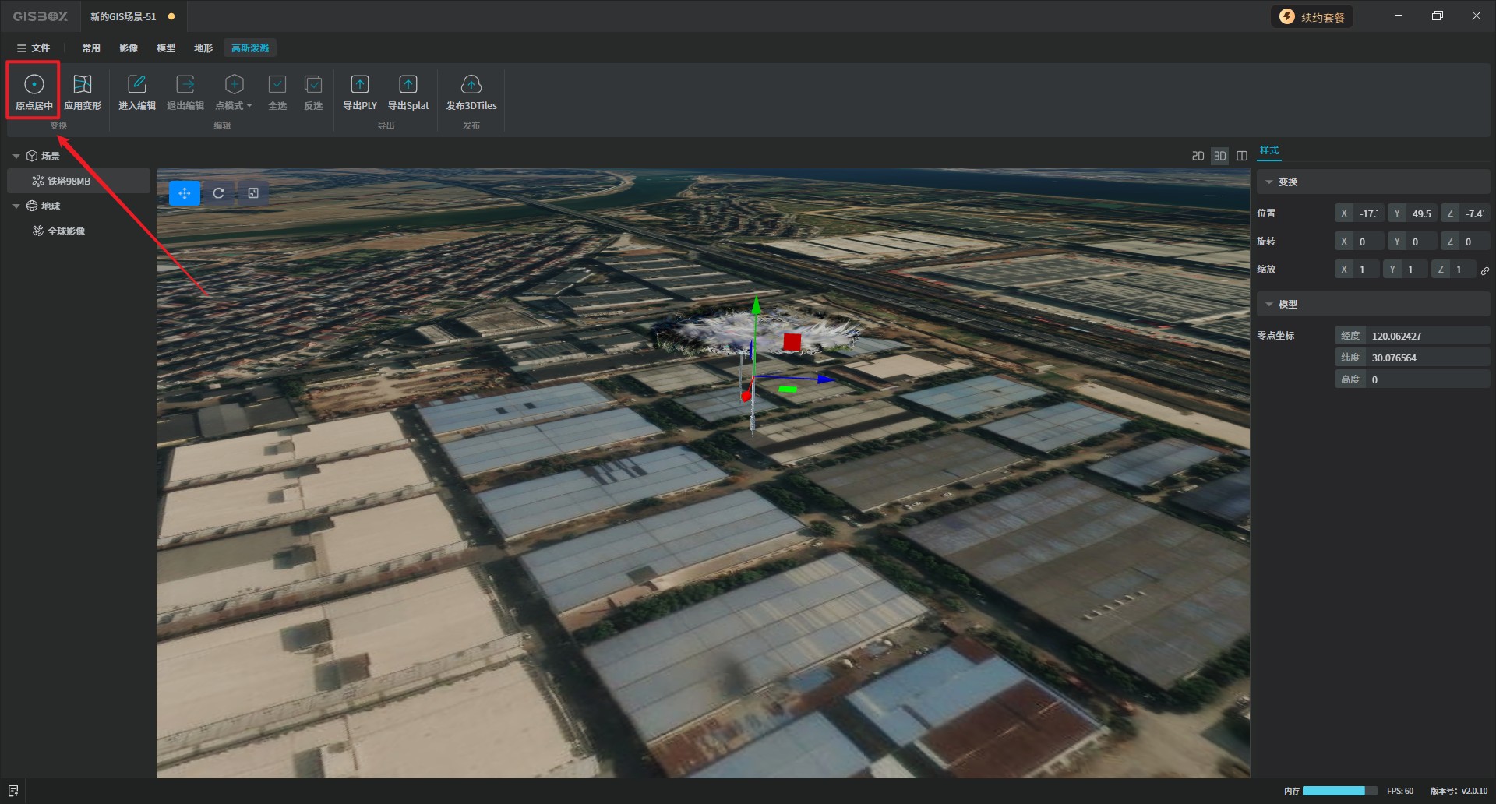Select the 应用变形 apply transform tool
This screenshot has width=1496, height=804.
tap(82, 85)
